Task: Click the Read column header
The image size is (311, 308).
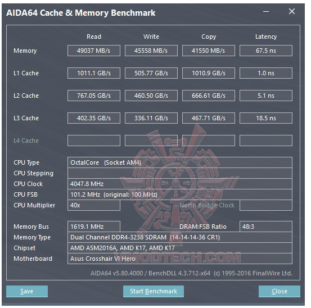Action: tap(94, 37)
